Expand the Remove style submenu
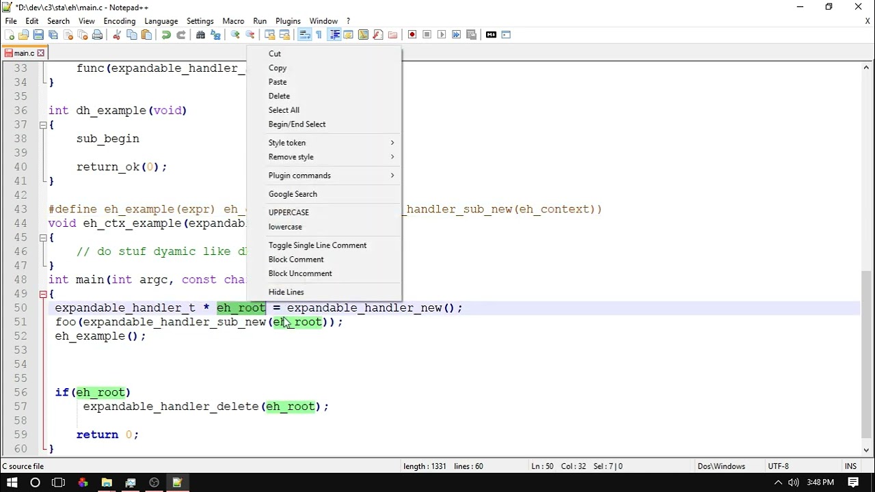Image resolution: width=875 pixels, height=492 pixels. click(324, 157)
